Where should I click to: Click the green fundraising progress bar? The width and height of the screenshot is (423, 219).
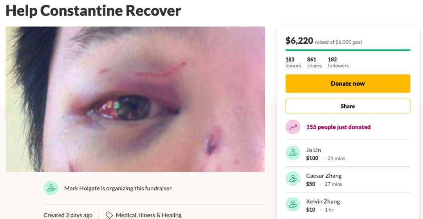point(347,50)
